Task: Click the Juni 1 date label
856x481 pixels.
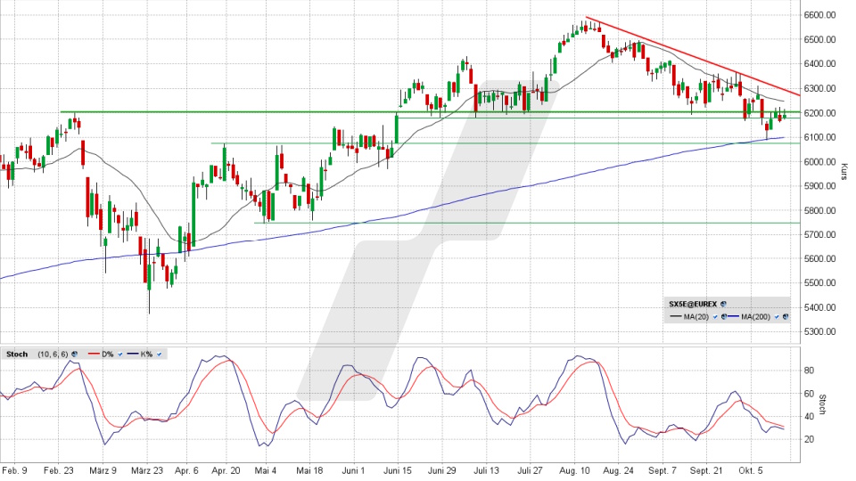Action: (353, 470)
